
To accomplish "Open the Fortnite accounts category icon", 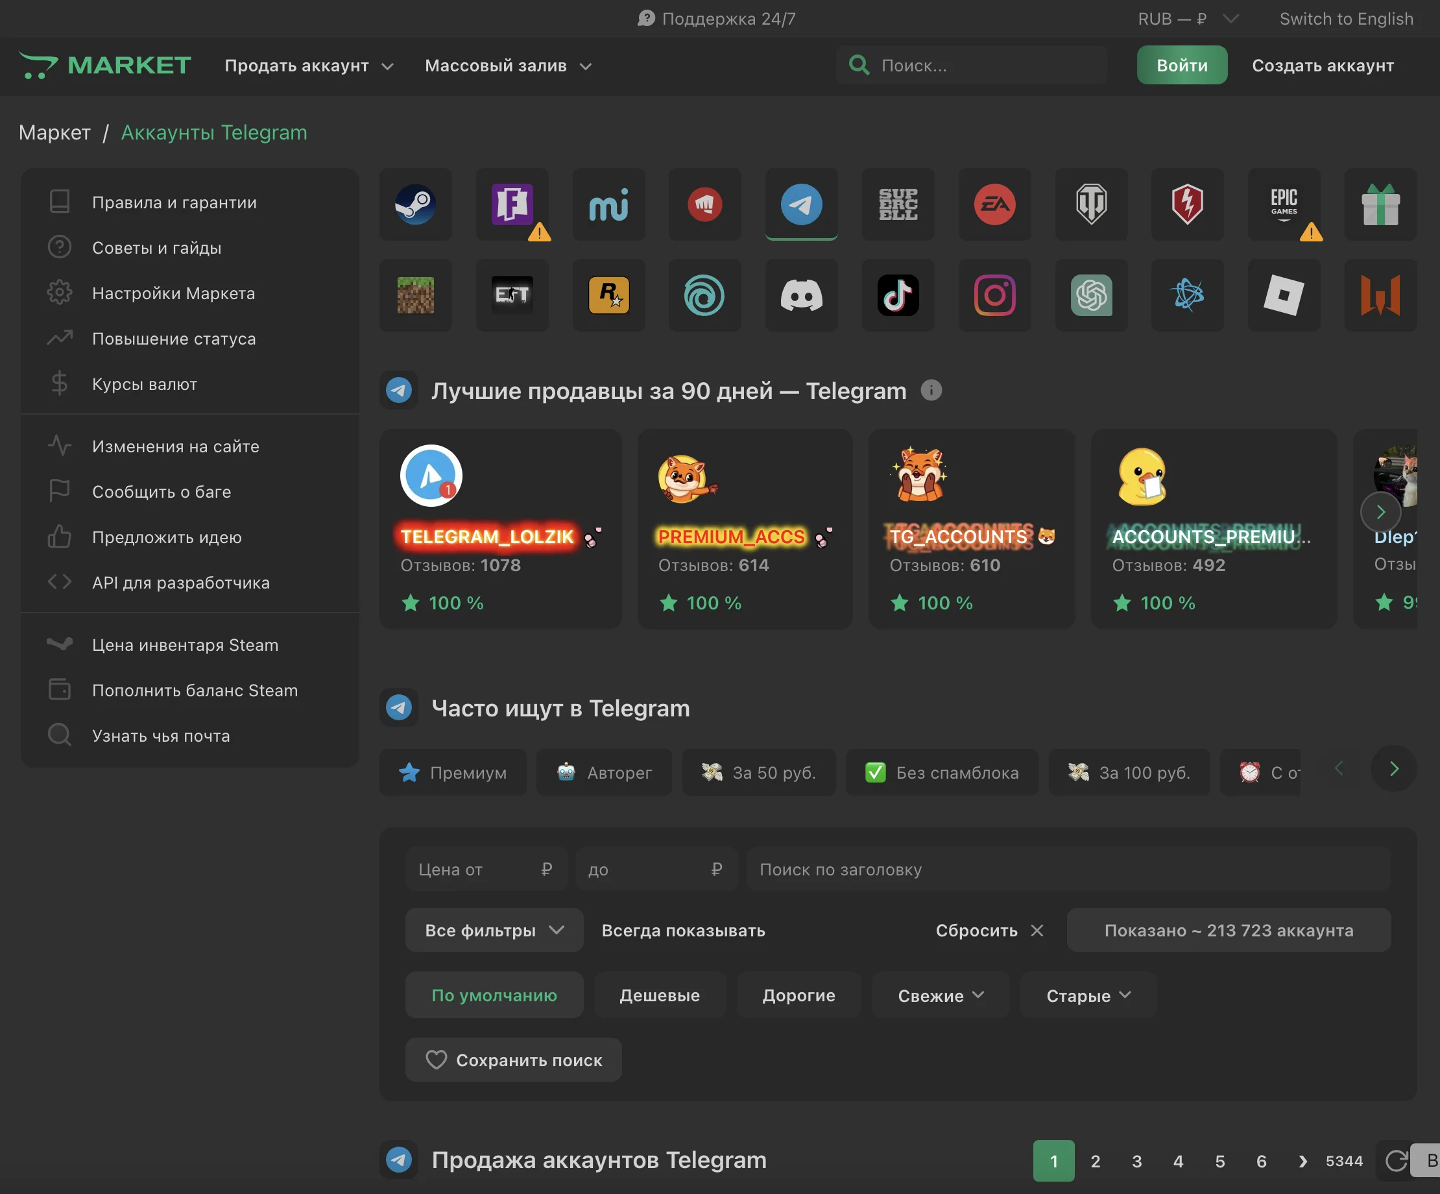I will coord(512,204).
